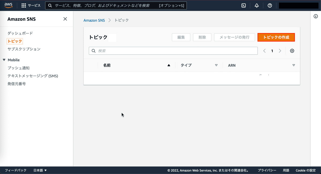Focus the topics 検索 field
Screen dimensions: 321x174
pyautogui.click(x=173, y=51)
